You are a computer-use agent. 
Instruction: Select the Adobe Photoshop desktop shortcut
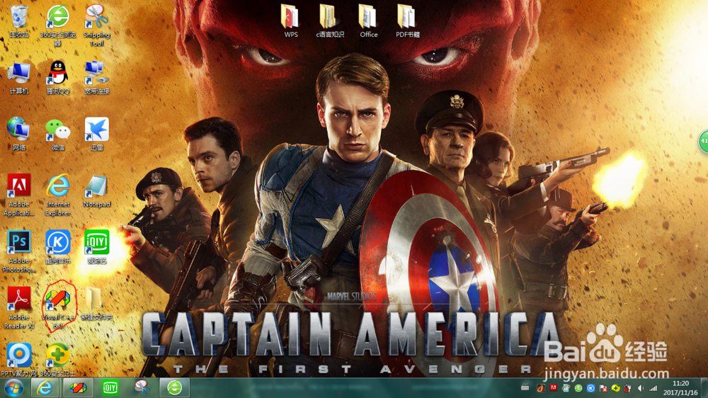coord(19,251)
